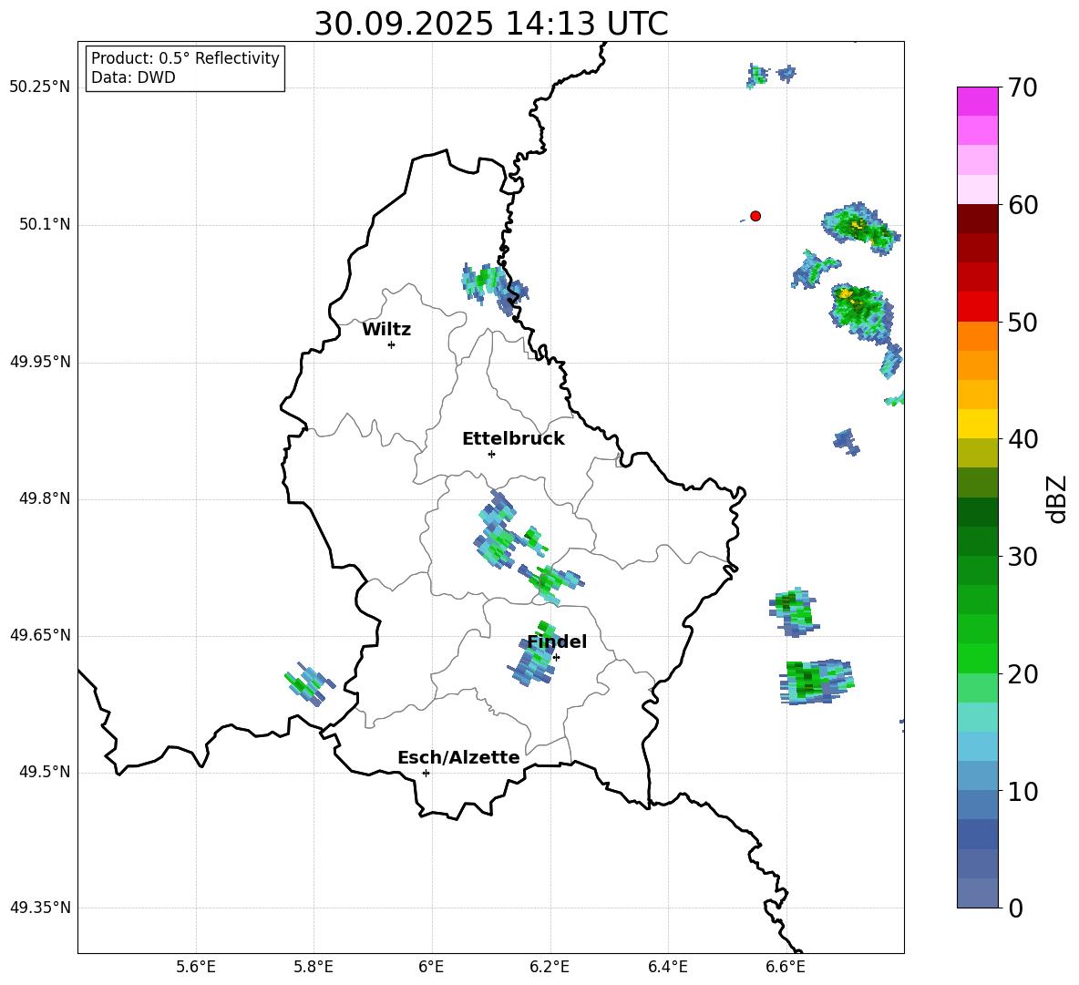Click the Ettelbruck location cross marker
The height and width of the screenshot is (985, 1079).
491,454
